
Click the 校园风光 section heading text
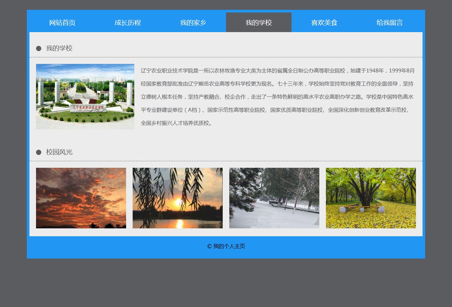click(59, 152)
